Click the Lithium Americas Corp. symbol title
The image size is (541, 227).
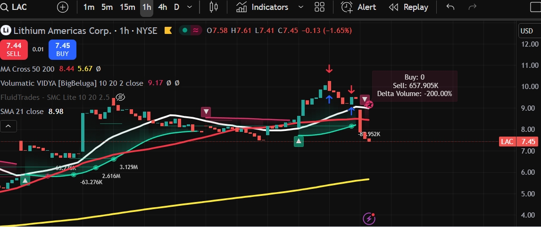(62, 31)
